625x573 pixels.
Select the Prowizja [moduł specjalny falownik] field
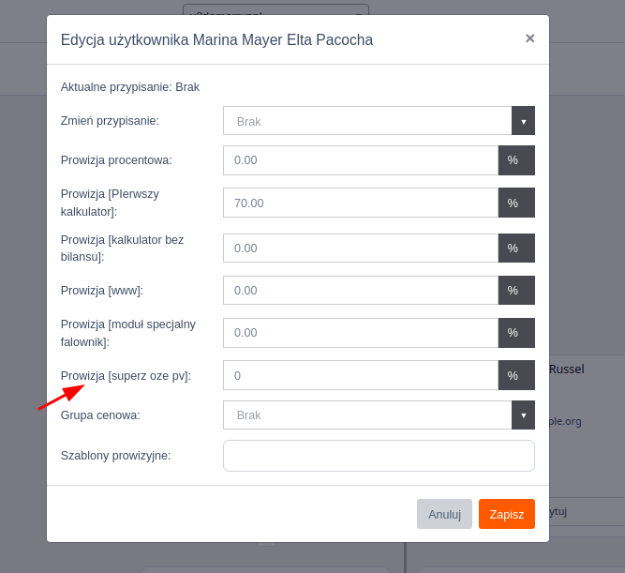coord(361,333)
